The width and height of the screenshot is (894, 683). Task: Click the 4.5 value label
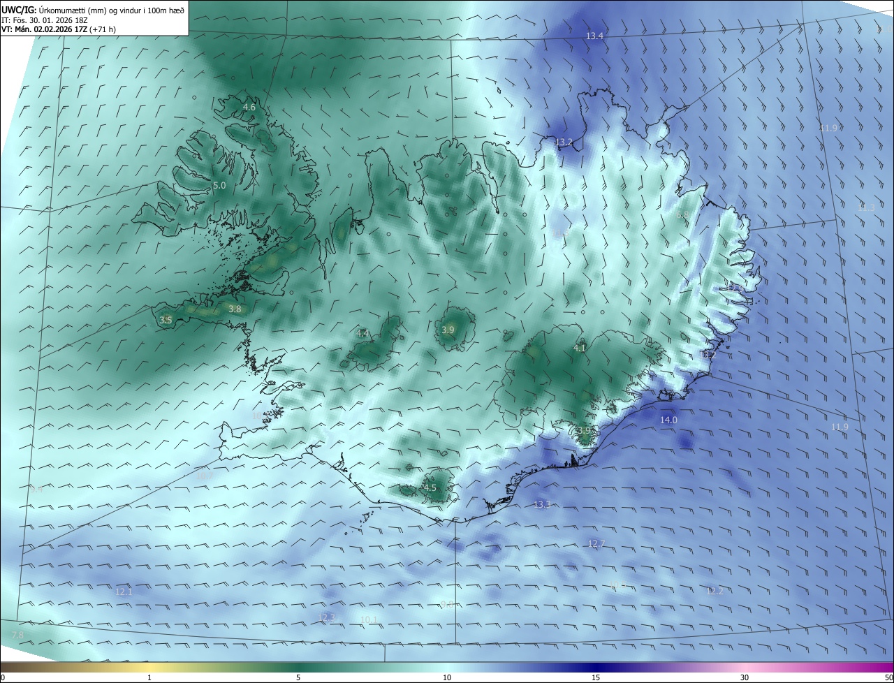coord(430,487)
